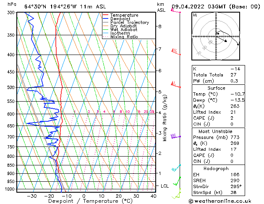Screen dimensions: 264x204
Task: Click the '-30' temperature axis label
Action: click(x=32, y=196)
